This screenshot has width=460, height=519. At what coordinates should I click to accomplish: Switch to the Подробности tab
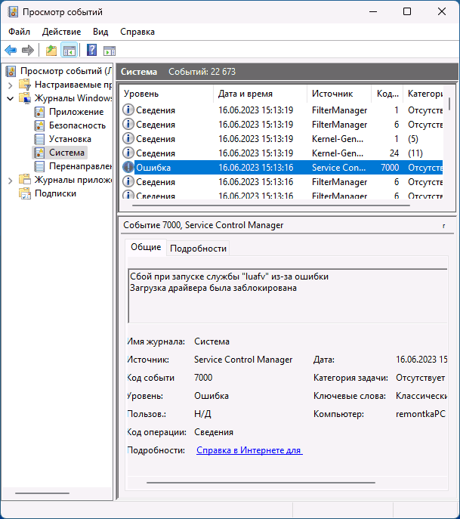pos(198,249)
